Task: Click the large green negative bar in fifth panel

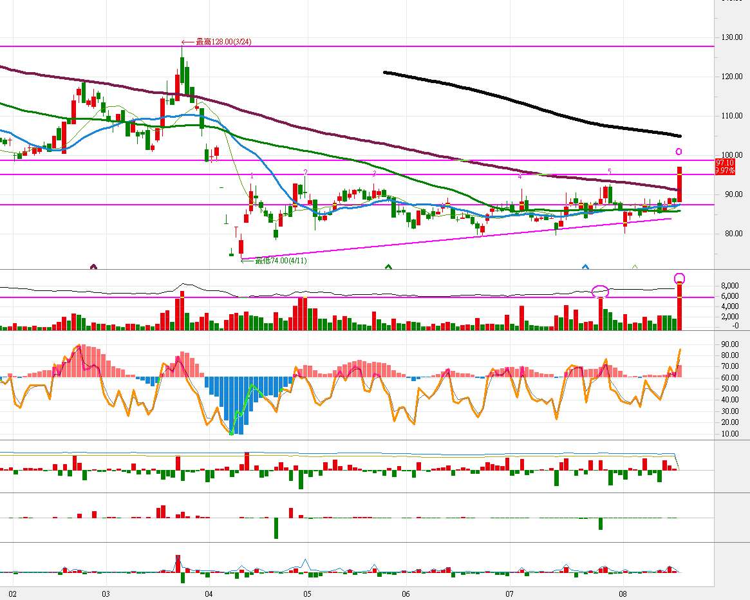Action: (276, 528)
